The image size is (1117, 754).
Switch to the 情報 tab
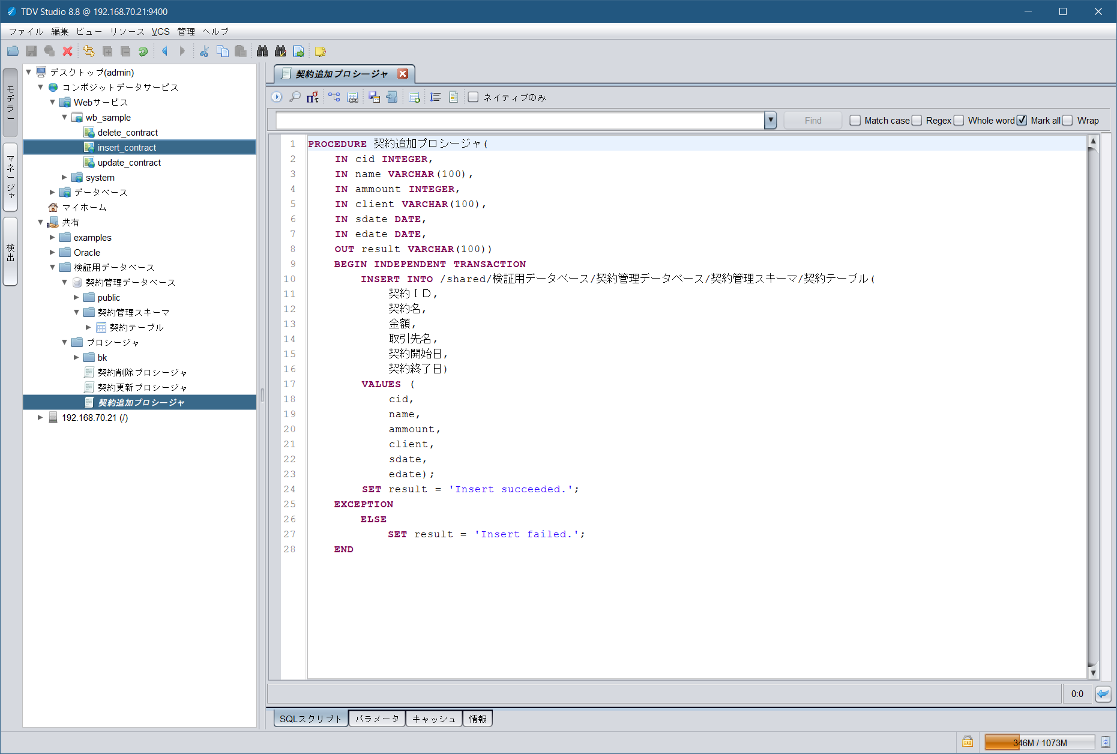click(x=478, y=719)
